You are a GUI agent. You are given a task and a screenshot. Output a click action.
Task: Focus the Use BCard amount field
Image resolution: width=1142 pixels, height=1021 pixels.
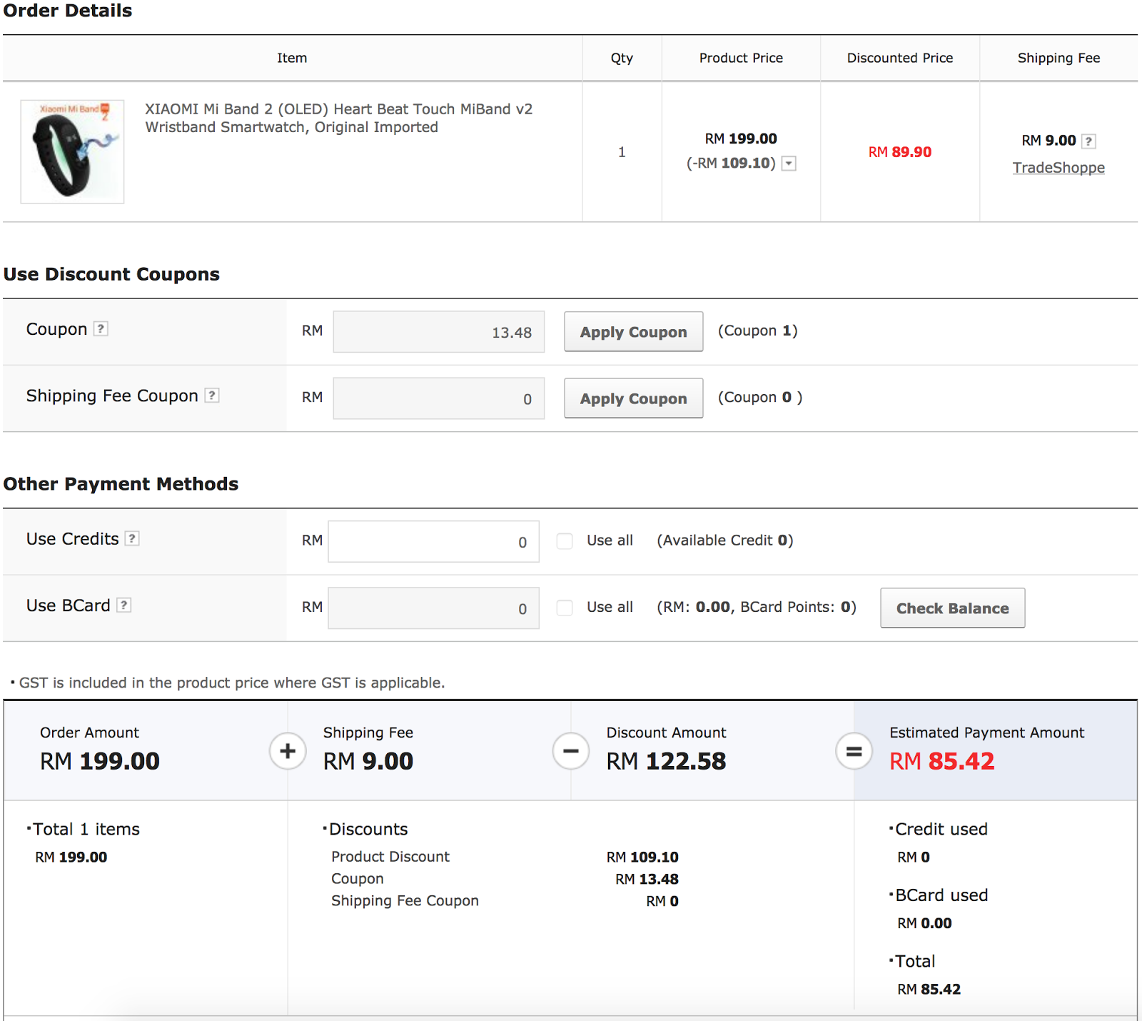[434, 608]
